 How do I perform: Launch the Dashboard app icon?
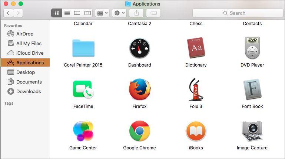pyautogui.click(x=140, y=48)
